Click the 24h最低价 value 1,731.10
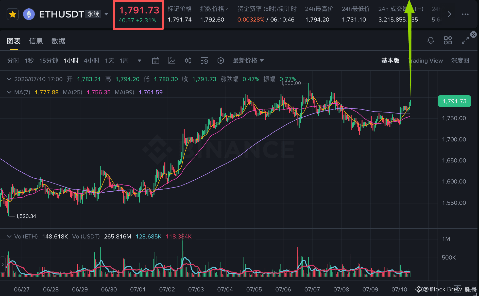Viewport: 479px width, 296px height. click(354, 20)
